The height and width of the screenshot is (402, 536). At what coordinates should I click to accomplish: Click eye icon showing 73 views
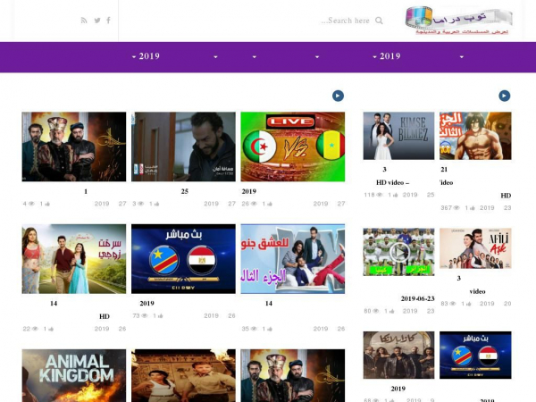click(145, 316)
